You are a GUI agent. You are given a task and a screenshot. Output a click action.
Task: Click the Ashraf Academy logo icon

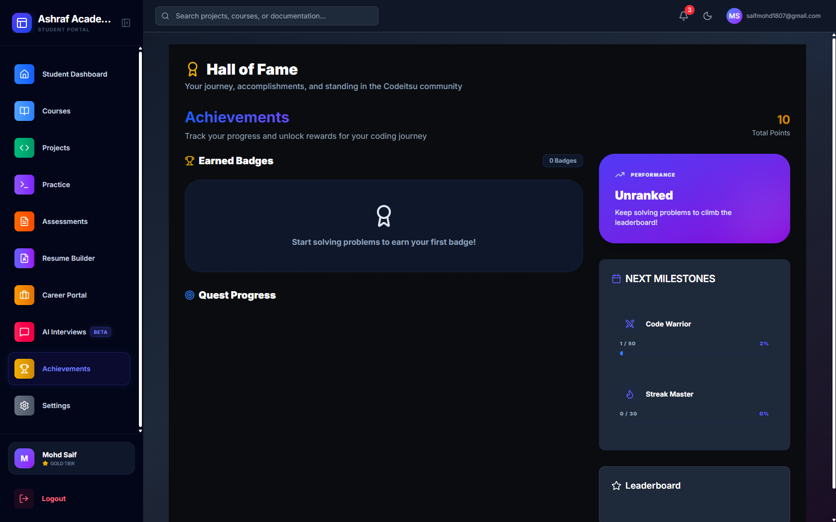click(x=22, y=23)
